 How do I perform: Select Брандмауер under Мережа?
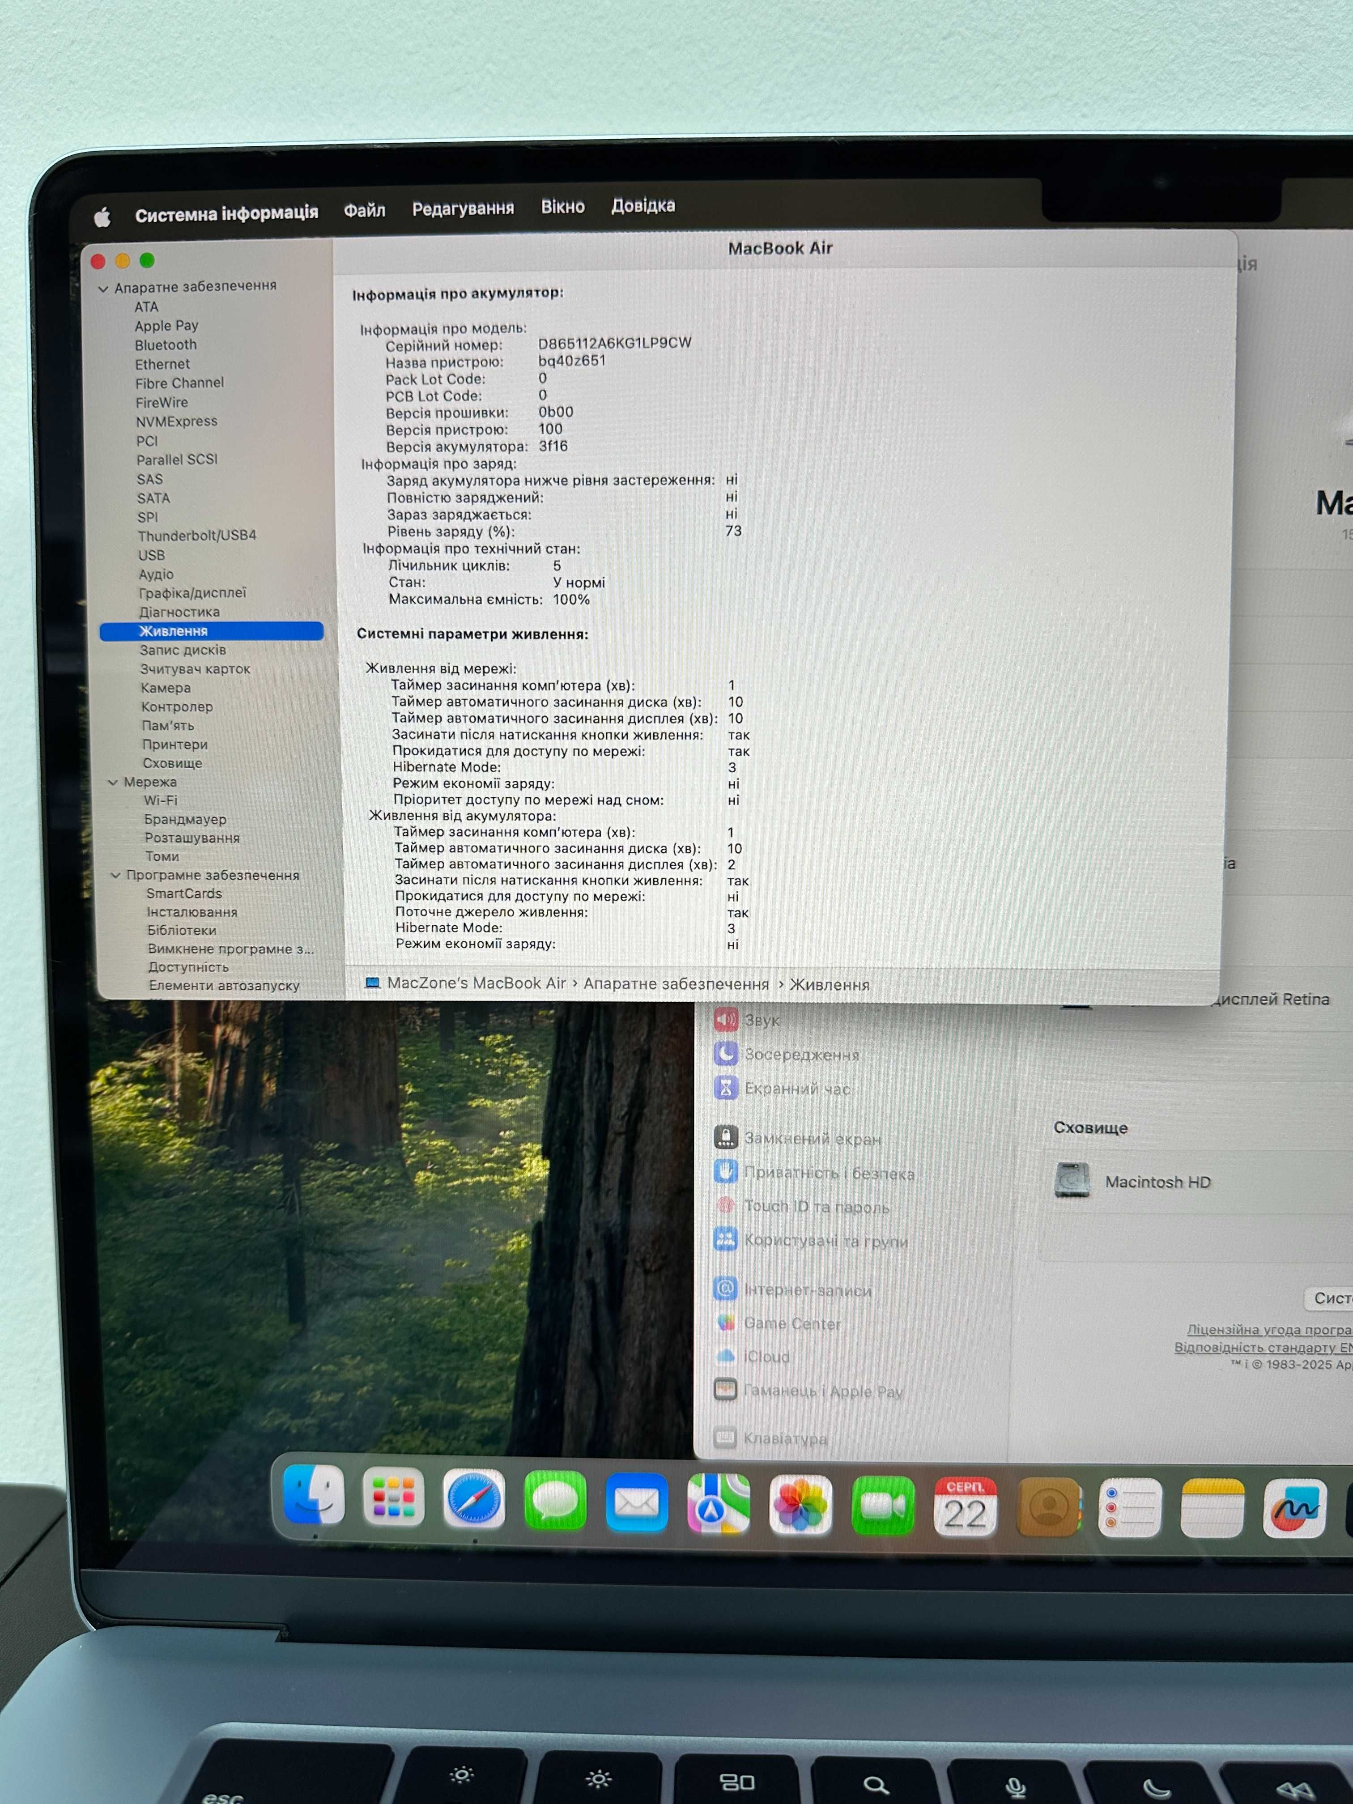pyautogui.click(x=185, y=820)
